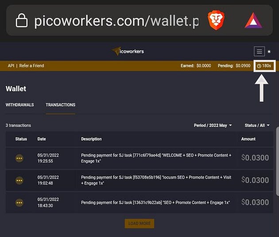
Task: Click the '3 transactions' count text
Action: pos(18,125)
